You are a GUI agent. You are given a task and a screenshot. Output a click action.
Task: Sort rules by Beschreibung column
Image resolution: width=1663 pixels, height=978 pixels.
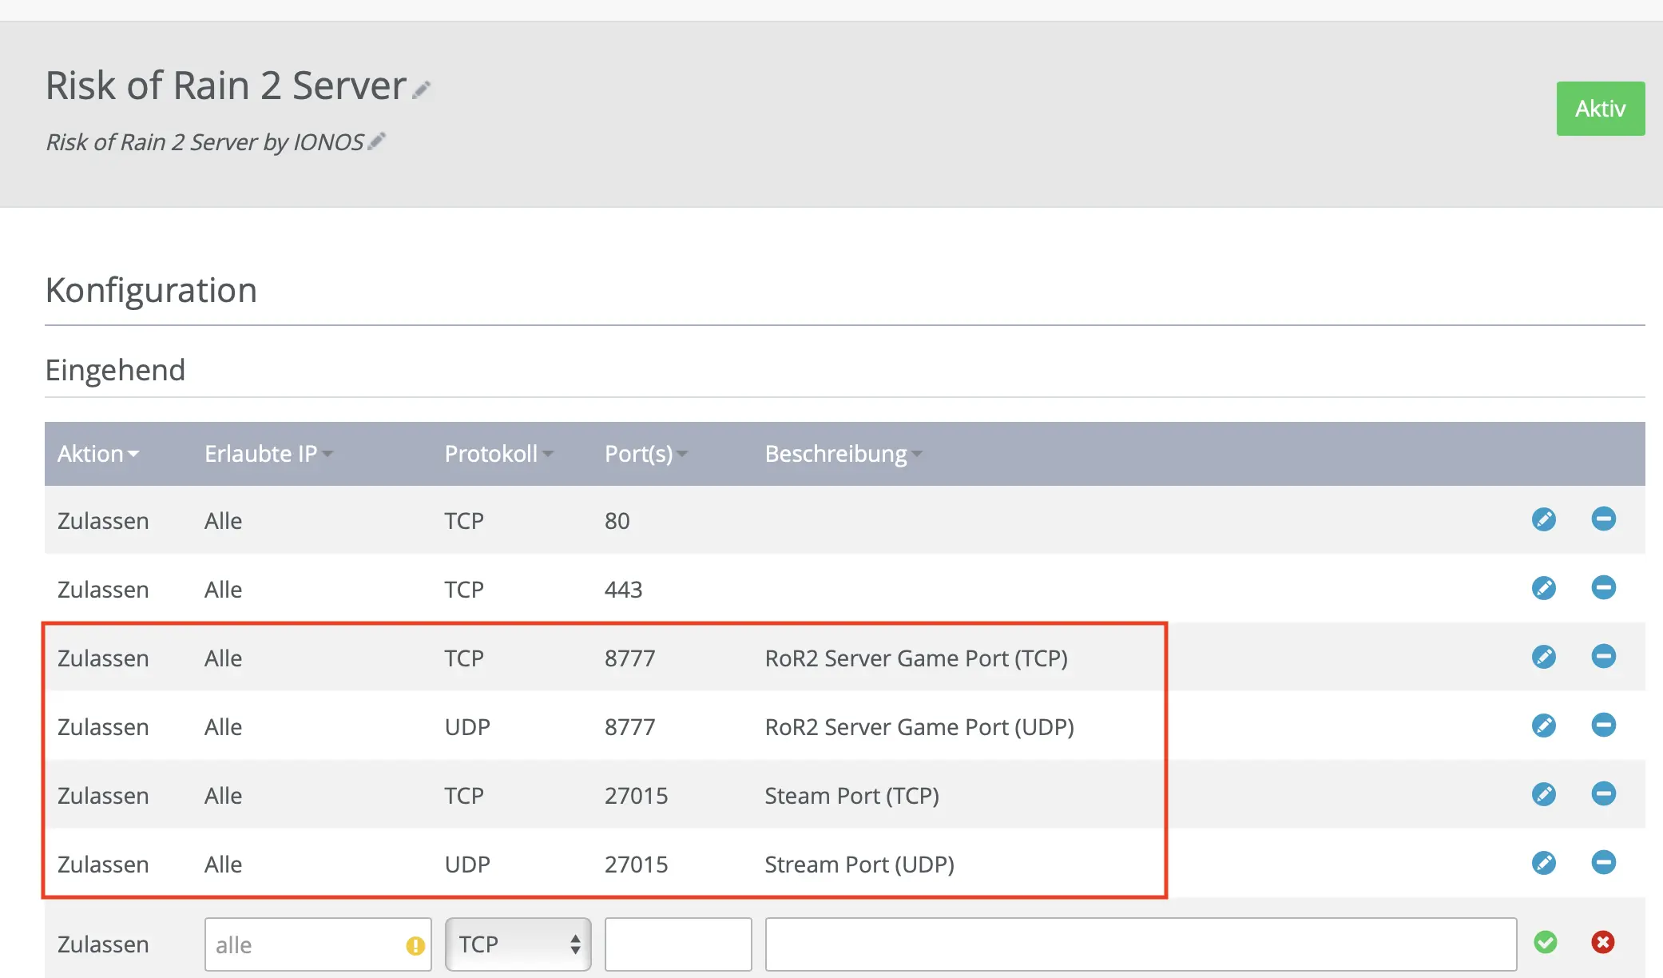[843, 454]
